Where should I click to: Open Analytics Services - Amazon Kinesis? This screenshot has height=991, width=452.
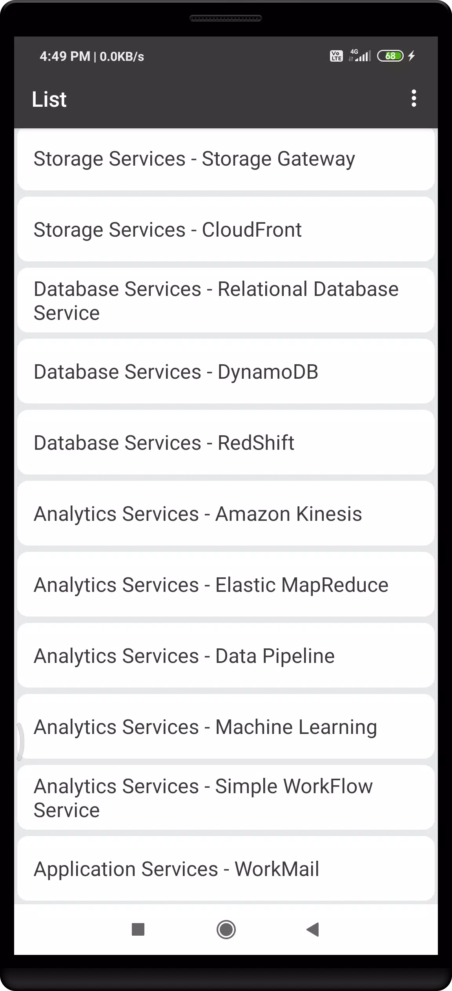point(226,514)
